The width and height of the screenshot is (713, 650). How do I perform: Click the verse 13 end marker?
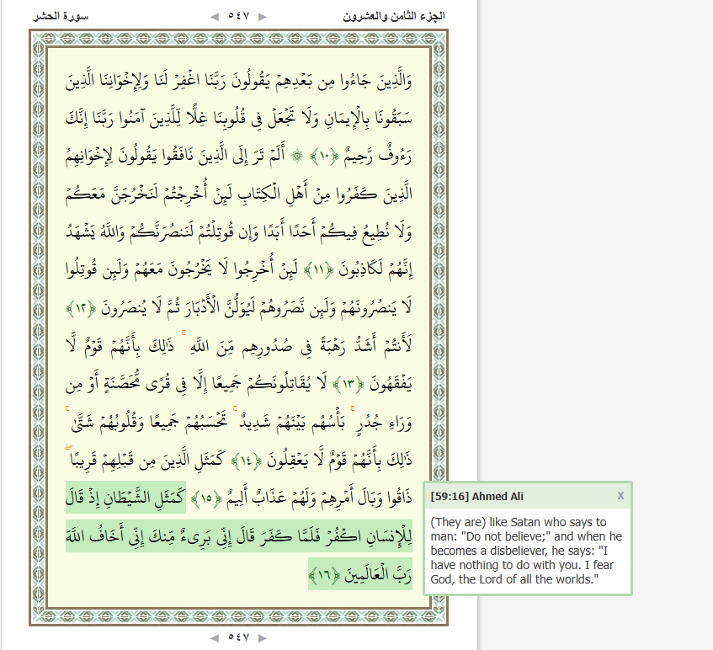click(345, 386)
